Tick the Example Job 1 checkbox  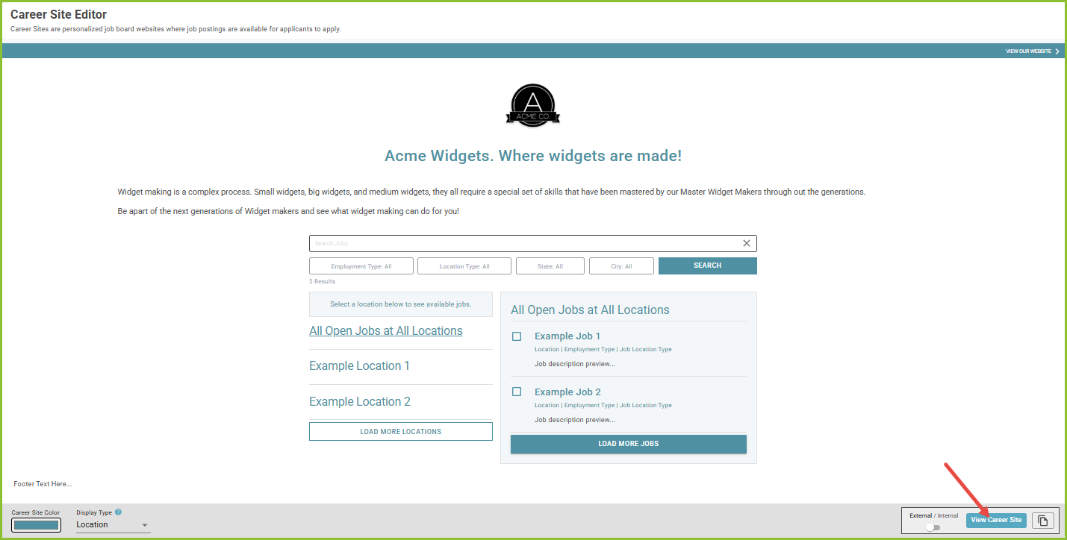(517, 336)
